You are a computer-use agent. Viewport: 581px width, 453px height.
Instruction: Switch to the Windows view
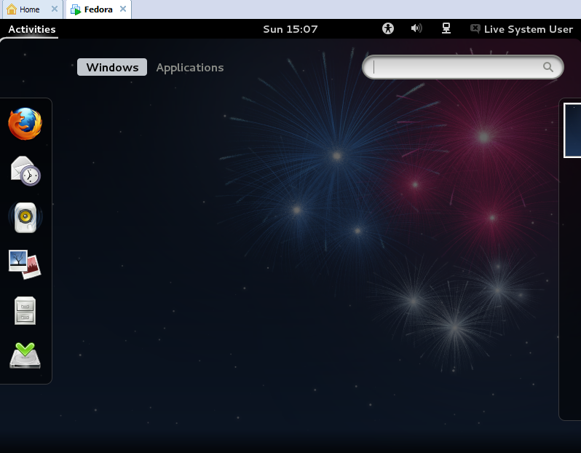point(112,67)
